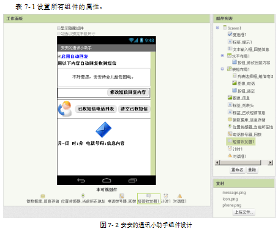278x237 pixels.
Task: Select the 文本输入框_回复信息 textbox icon in tree
Action: [230, 49]
